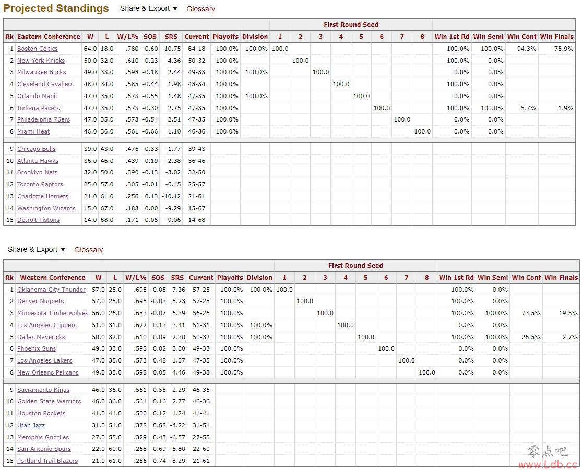Select Timberwolves 73.5% Win Conf cell
Screen dimensions: 582x470
coord(526,313)
